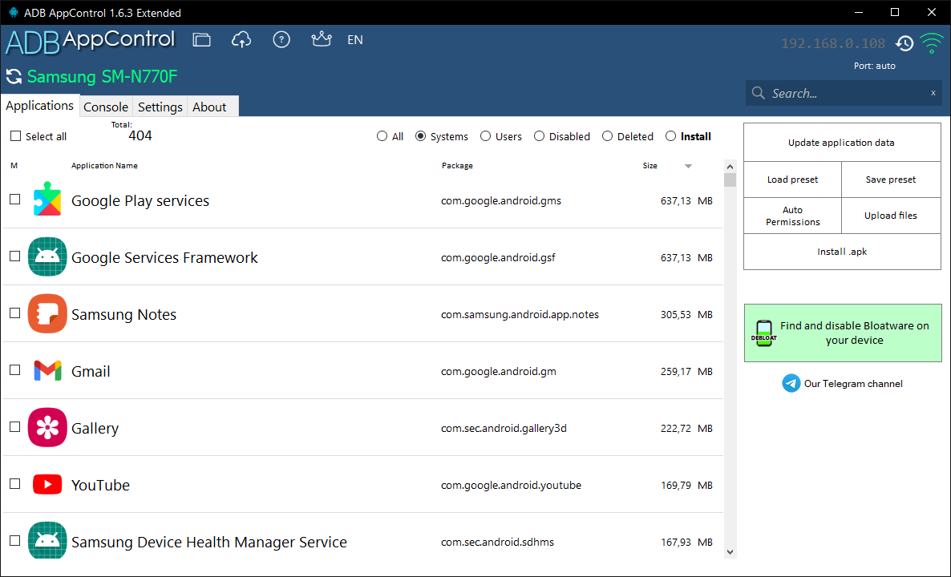Open the help question mark icon

point(281,39)
